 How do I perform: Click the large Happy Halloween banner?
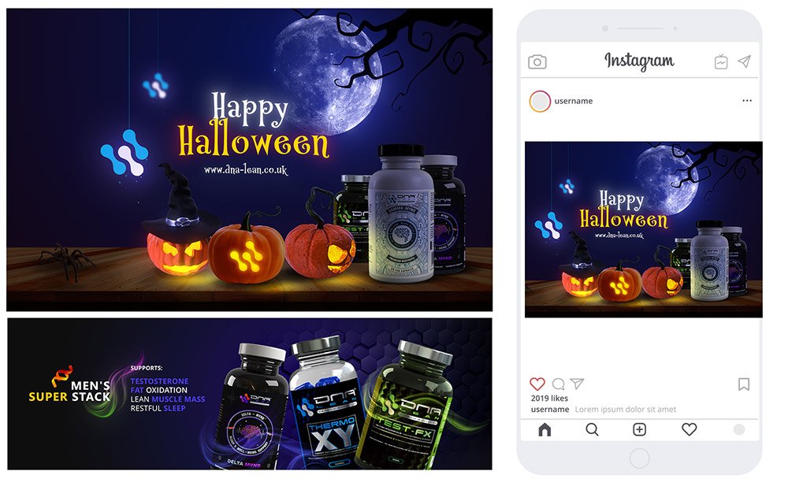click(x=249, y=160)
